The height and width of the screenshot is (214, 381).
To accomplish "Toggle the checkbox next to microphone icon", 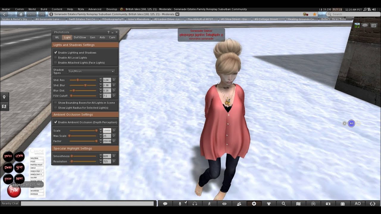I will [186, 202].
